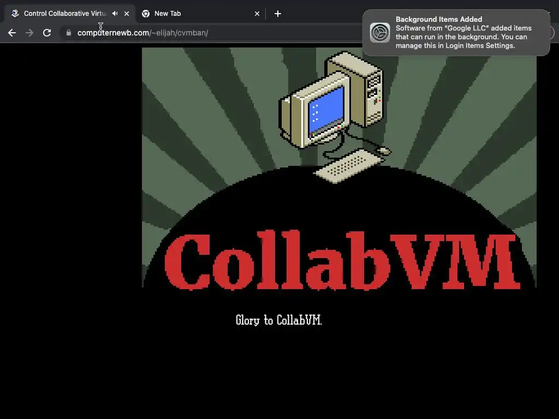The image size is (559, 419).
Task: Click the CollabVM propaganda image
Action: pos(339,169)
